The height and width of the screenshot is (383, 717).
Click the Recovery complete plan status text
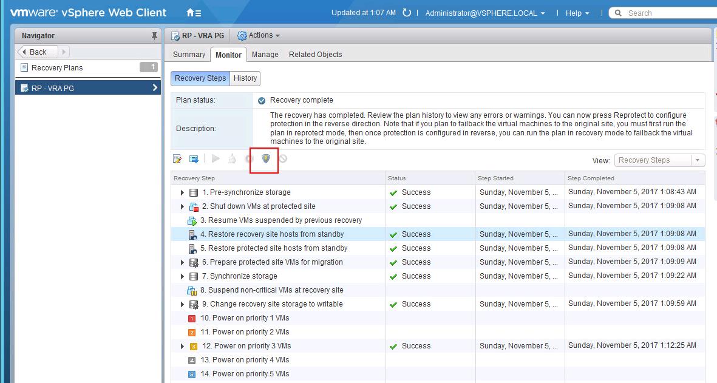coord(301,100)
